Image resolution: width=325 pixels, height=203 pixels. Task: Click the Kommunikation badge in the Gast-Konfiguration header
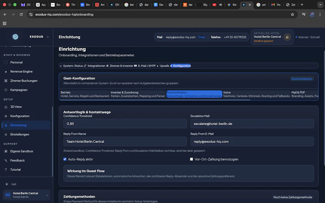pos(302,79)
